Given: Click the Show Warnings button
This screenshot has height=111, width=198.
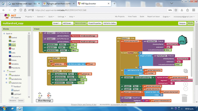Looking at the screenshot, I should point(44,100).
